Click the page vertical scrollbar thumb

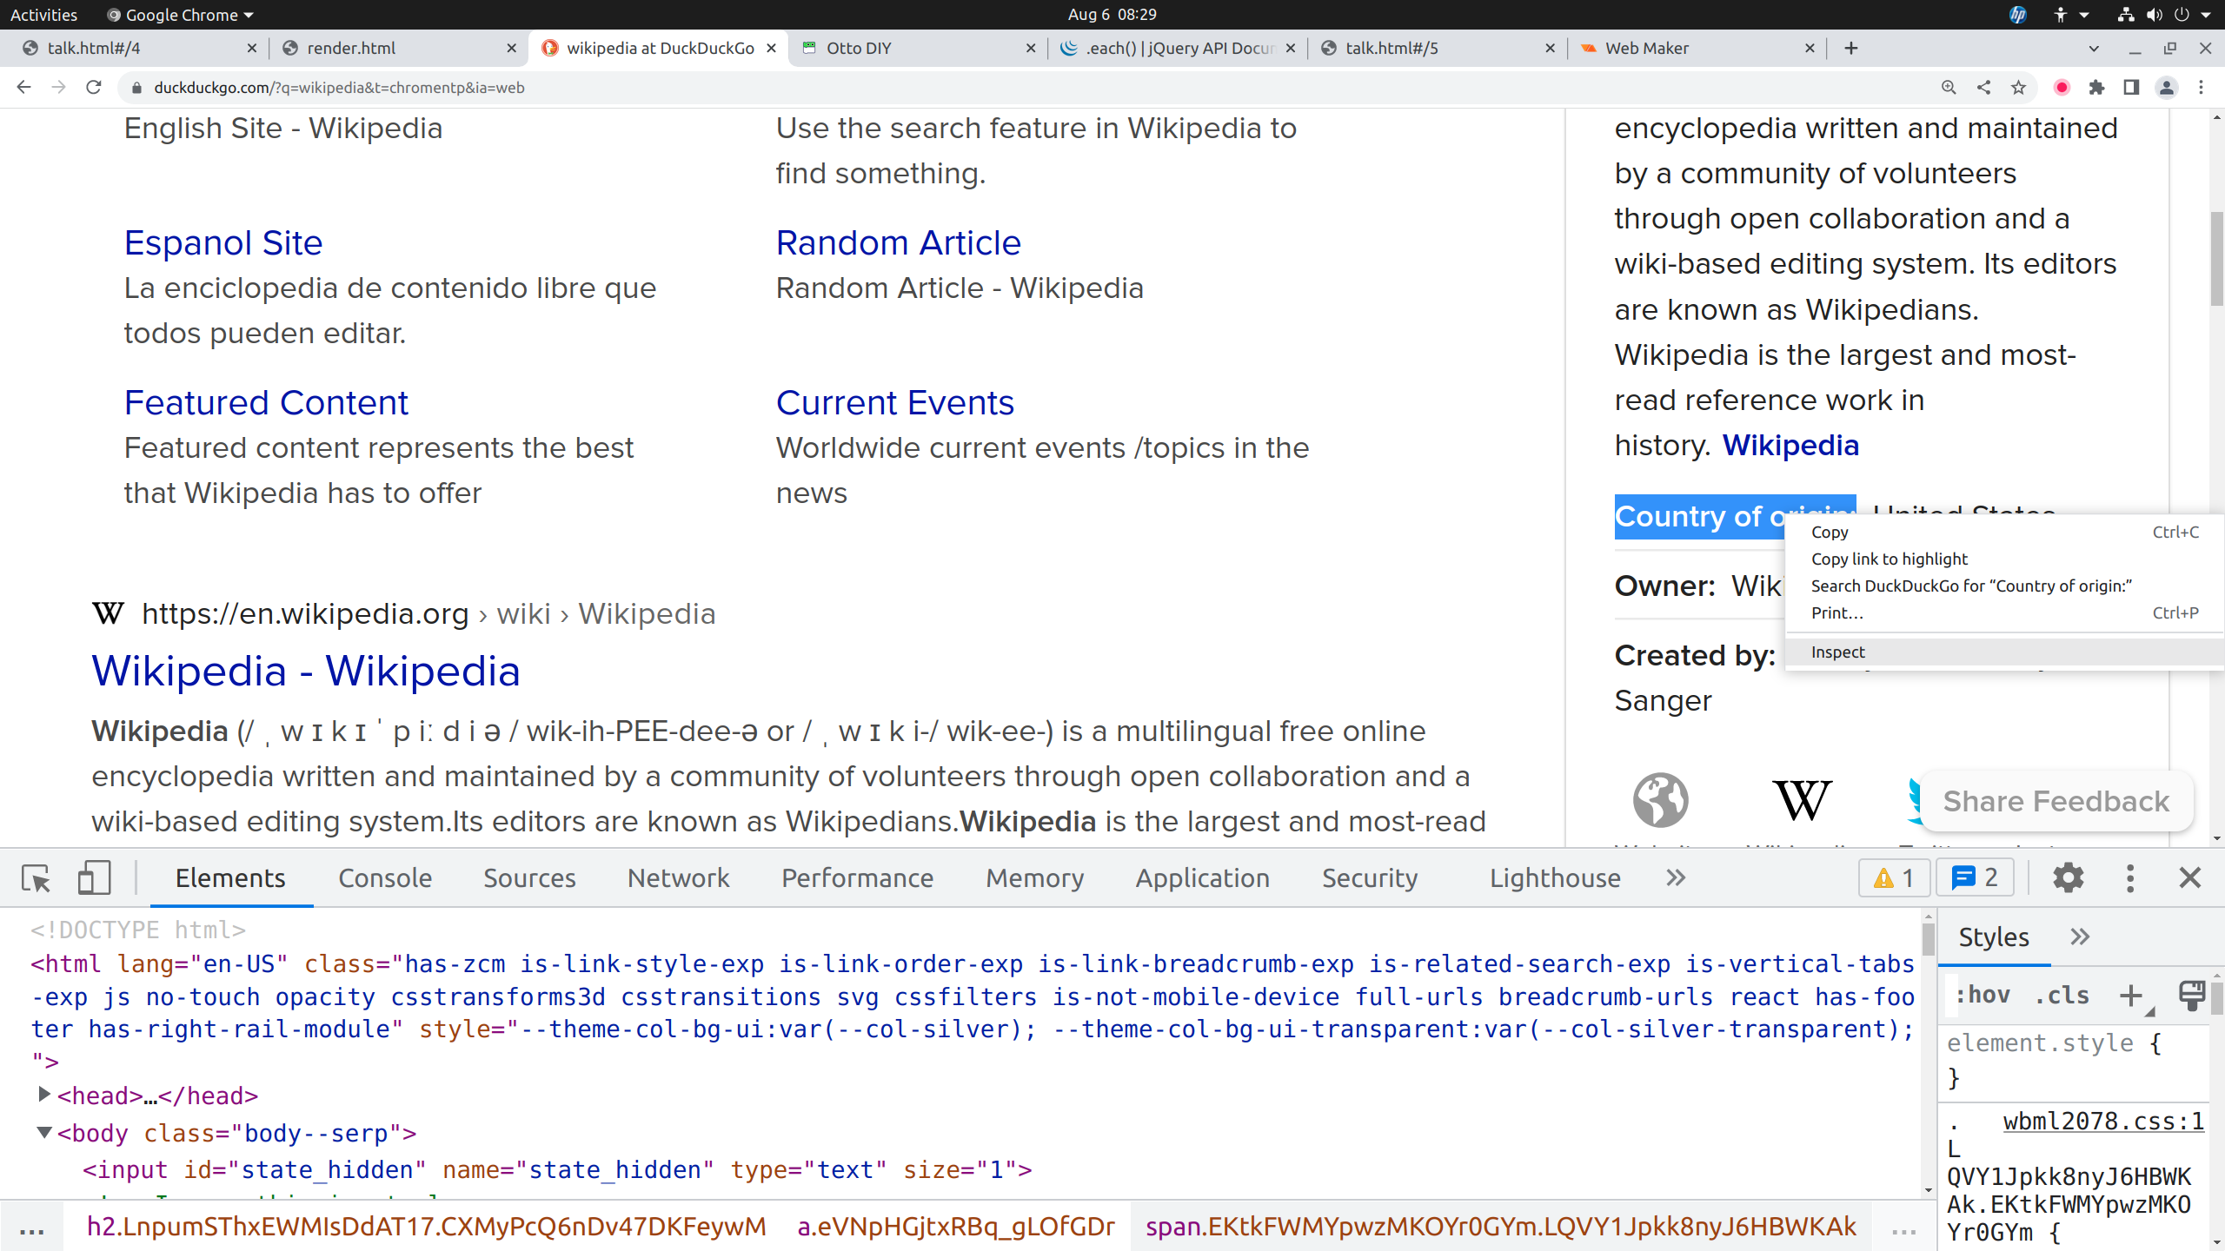[x=2216, y=259]
